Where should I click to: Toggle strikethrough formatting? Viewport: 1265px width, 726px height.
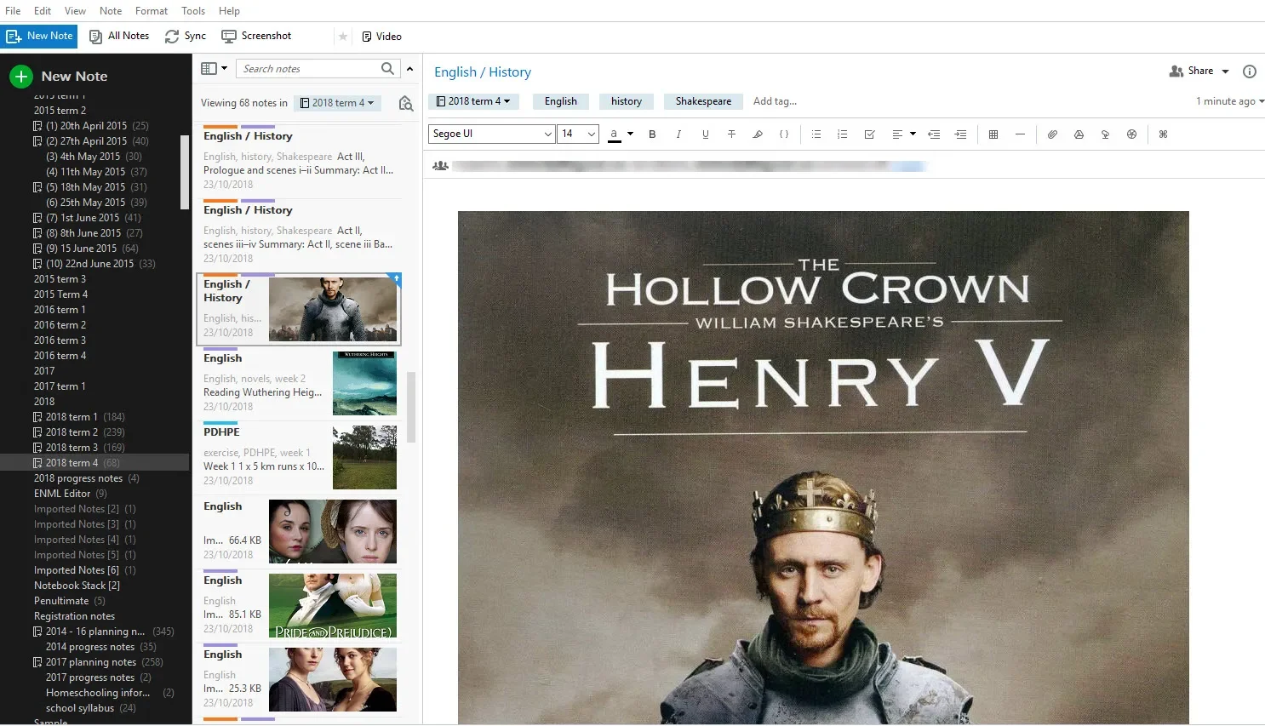731,134
